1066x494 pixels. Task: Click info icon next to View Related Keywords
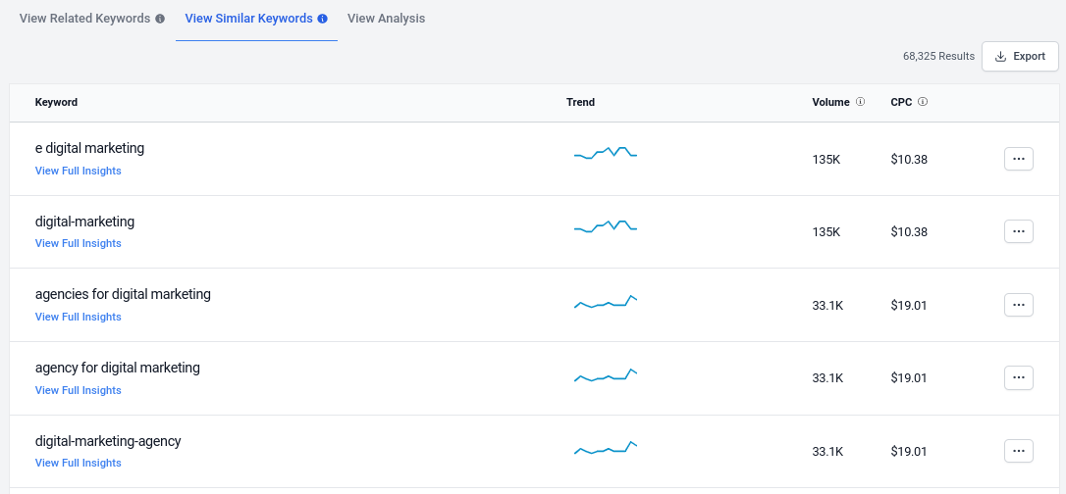[x=160, y=19]
